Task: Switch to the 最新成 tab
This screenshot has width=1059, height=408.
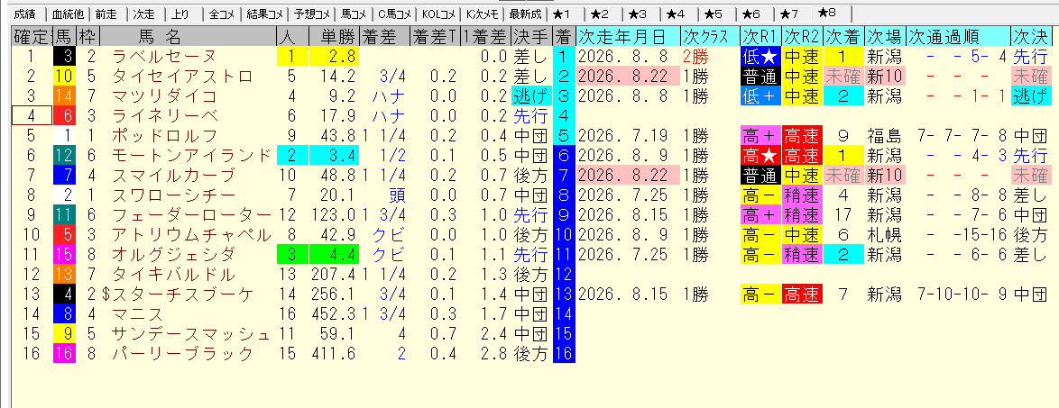Action: 527,14
